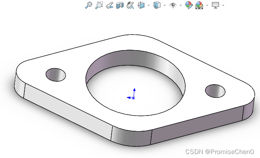
Task: Open the Display Style dropdown arrow
Action: (165, 5)
